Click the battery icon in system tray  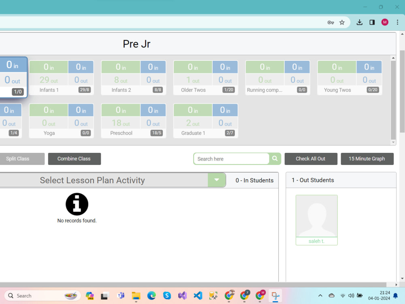tap(360, 295)
